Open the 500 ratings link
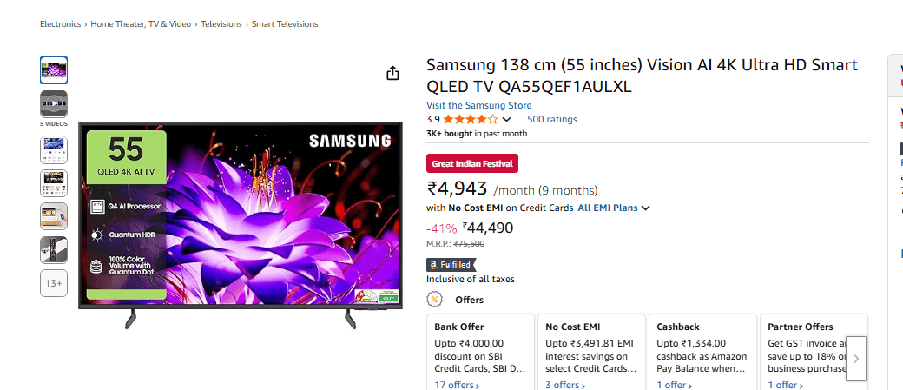 coord(551,119)
